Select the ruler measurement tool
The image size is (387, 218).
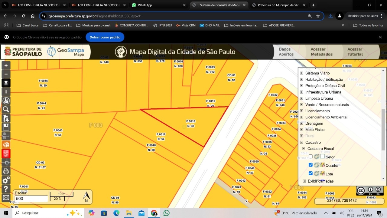[6, 136]
